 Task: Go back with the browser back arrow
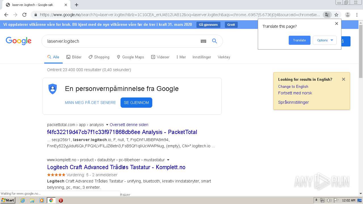point(6,15)
